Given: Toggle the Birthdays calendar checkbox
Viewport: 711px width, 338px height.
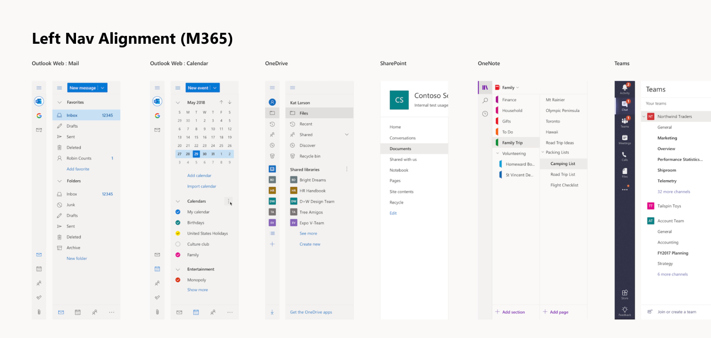Looking at the screenshot, I should pyautogui.click(x=178, y=222).
